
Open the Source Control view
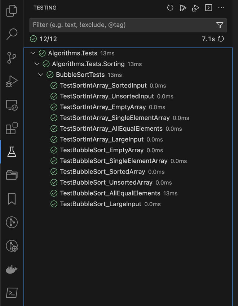pyautogui.click(x=12, y=58)
